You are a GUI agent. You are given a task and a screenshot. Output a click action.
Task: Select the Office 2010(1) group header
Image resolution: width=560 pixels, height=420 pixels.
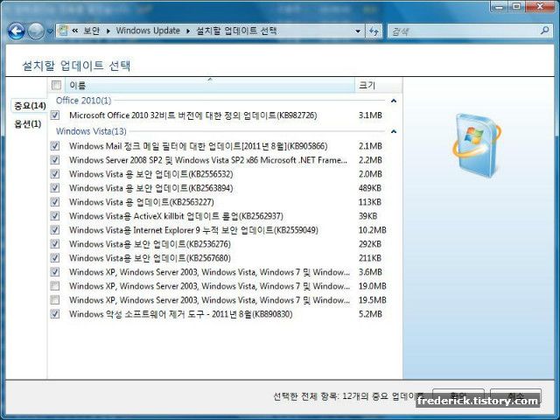84,101
